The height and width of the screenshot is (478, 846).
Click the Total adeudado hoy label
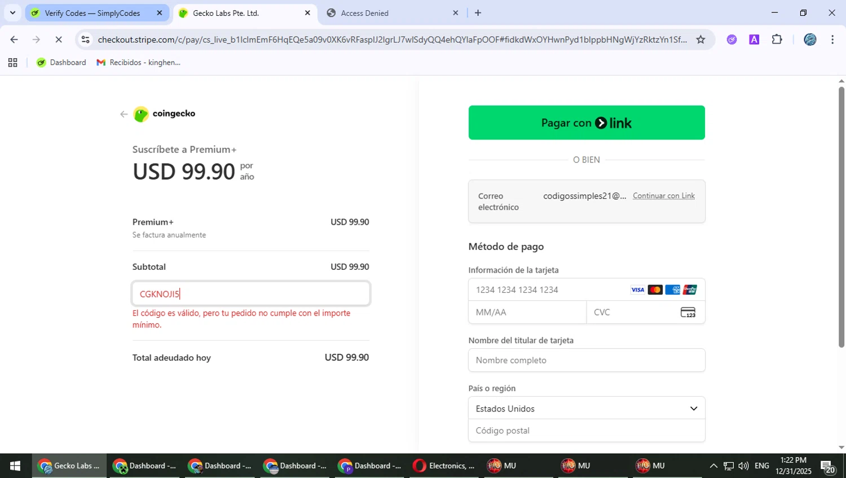tap(171, 358)
